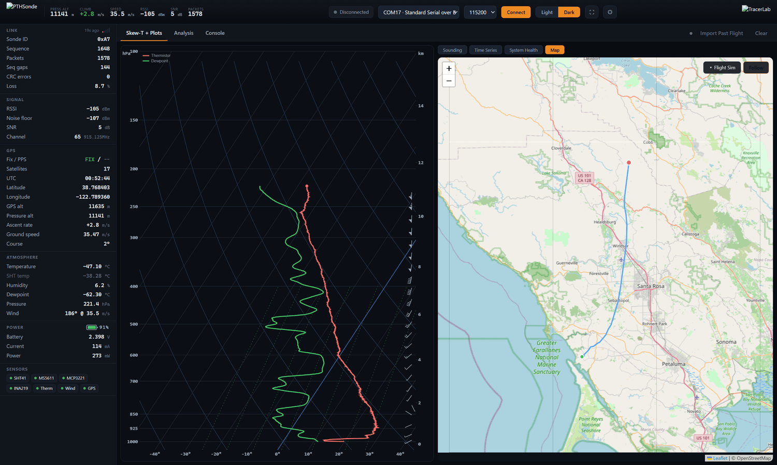This screenshot has width=777, height=465.
Task: Click the Disconnected status indicator
Action: [351, 12]
